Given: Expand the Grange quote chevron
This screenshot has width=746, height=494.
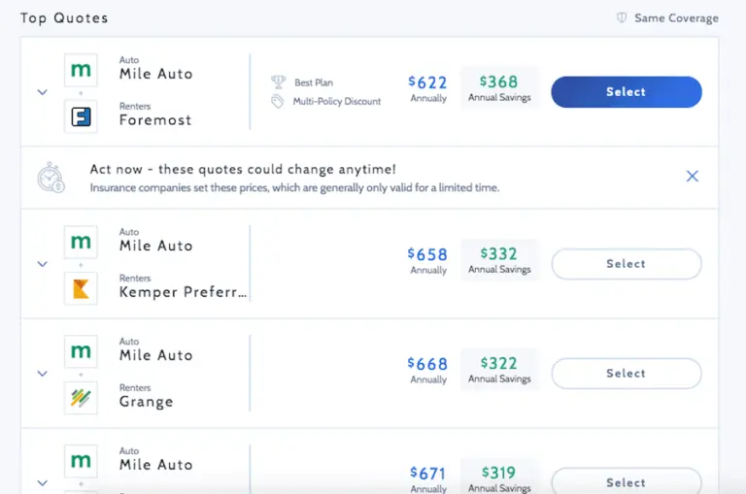Looking at the screenshot, I should [42, 374].
